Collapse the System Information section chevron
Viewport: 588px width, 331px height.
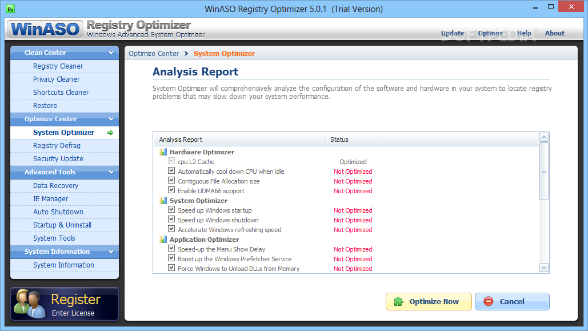[111, 252]
